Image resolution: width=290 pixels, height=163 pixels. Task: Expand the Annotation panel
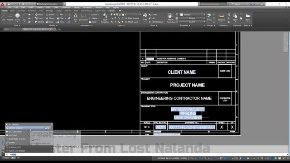pos(86,25)
